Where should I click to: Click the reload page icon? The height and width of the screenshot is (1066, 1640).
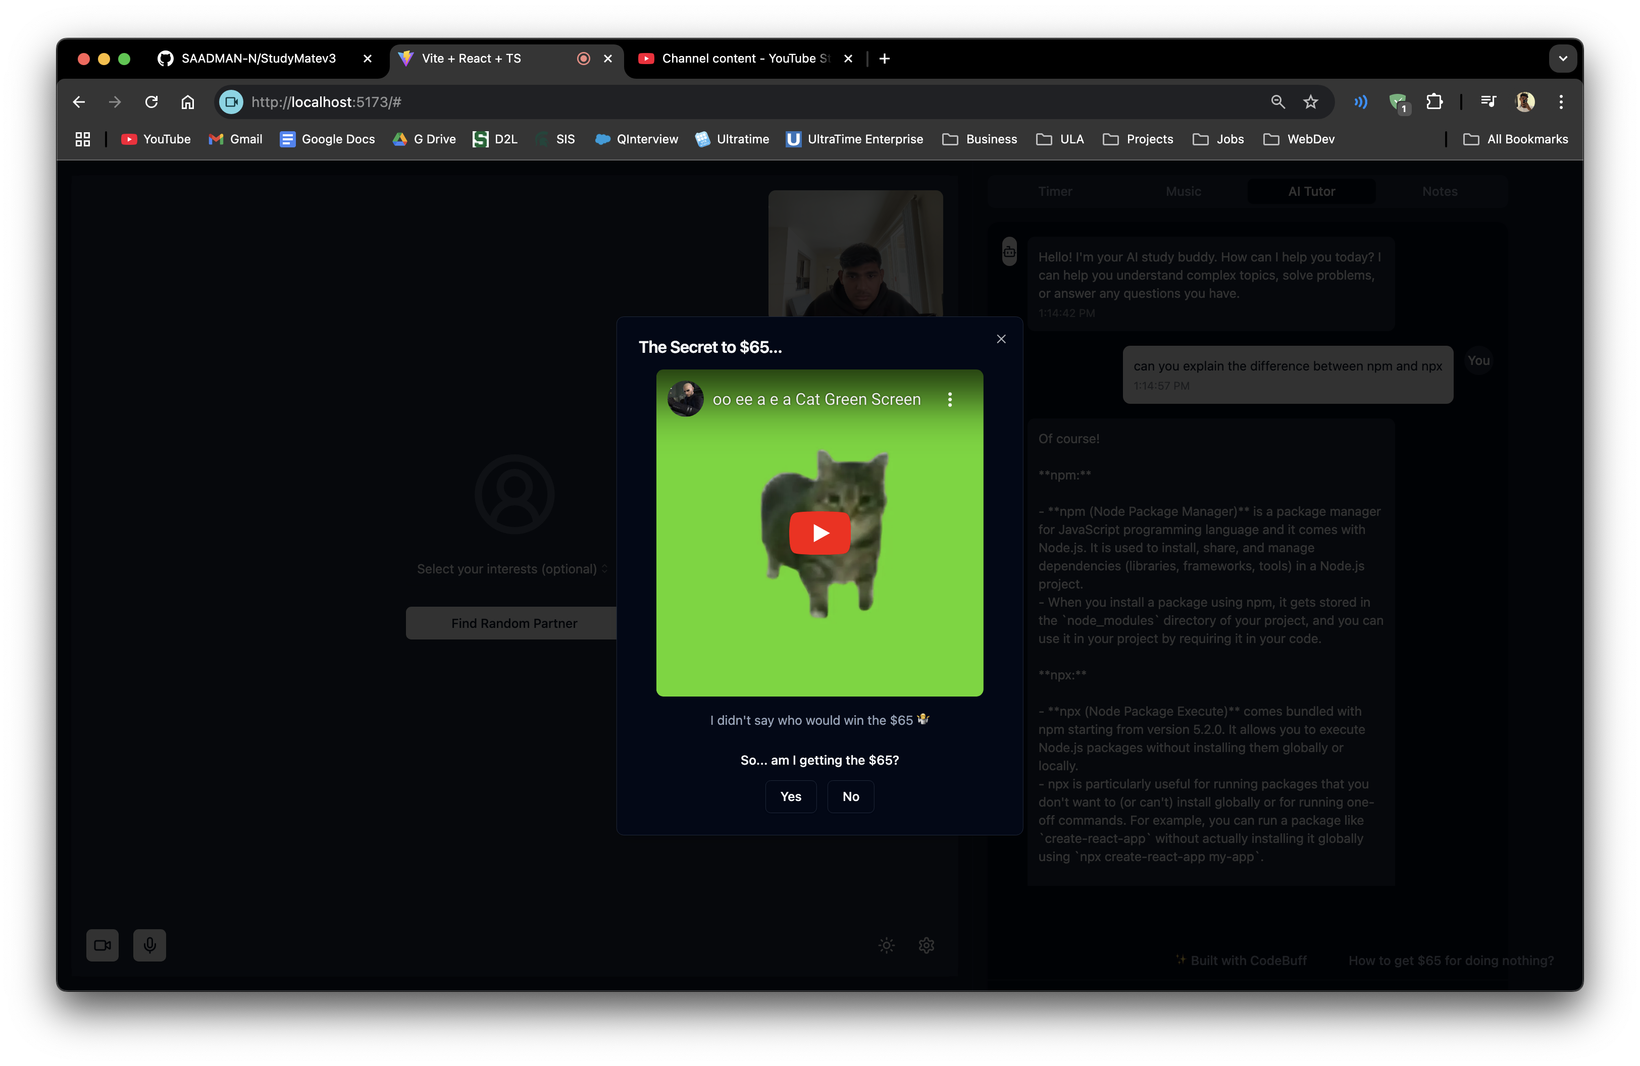coord(151,102)
